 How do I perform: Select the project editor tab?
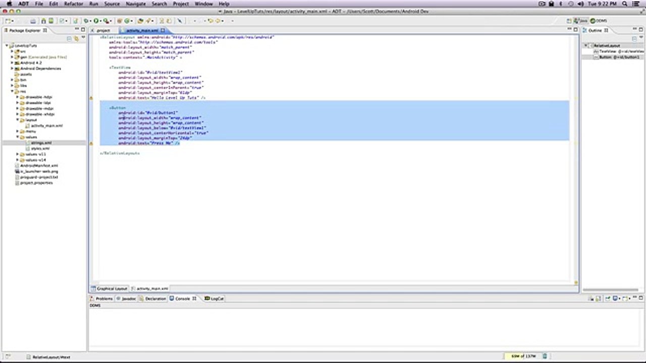103,30
